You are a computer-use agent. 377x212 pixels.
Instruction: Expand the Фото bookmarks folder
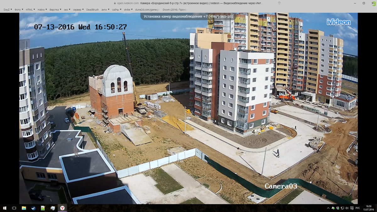point(19,10)
